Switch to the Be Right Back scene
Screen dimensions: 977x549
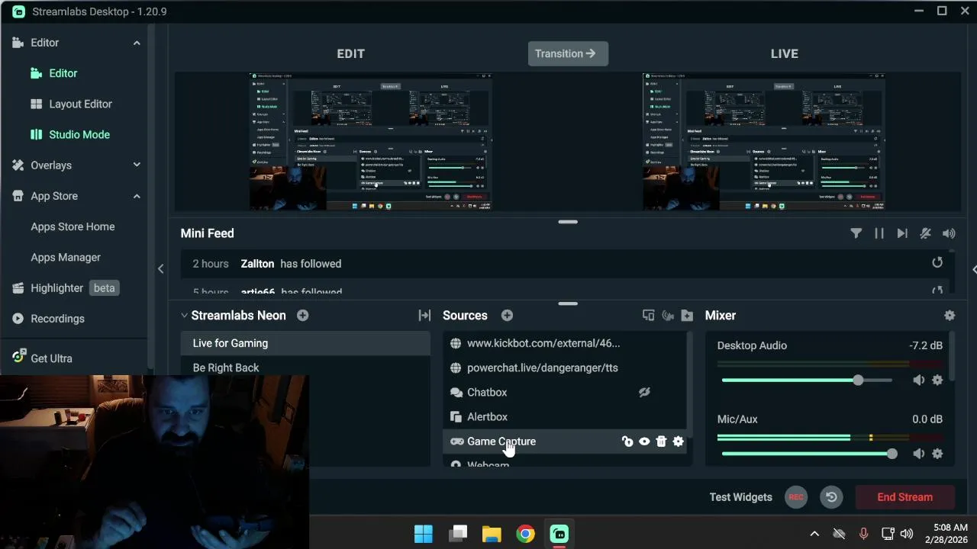[305, 368]
